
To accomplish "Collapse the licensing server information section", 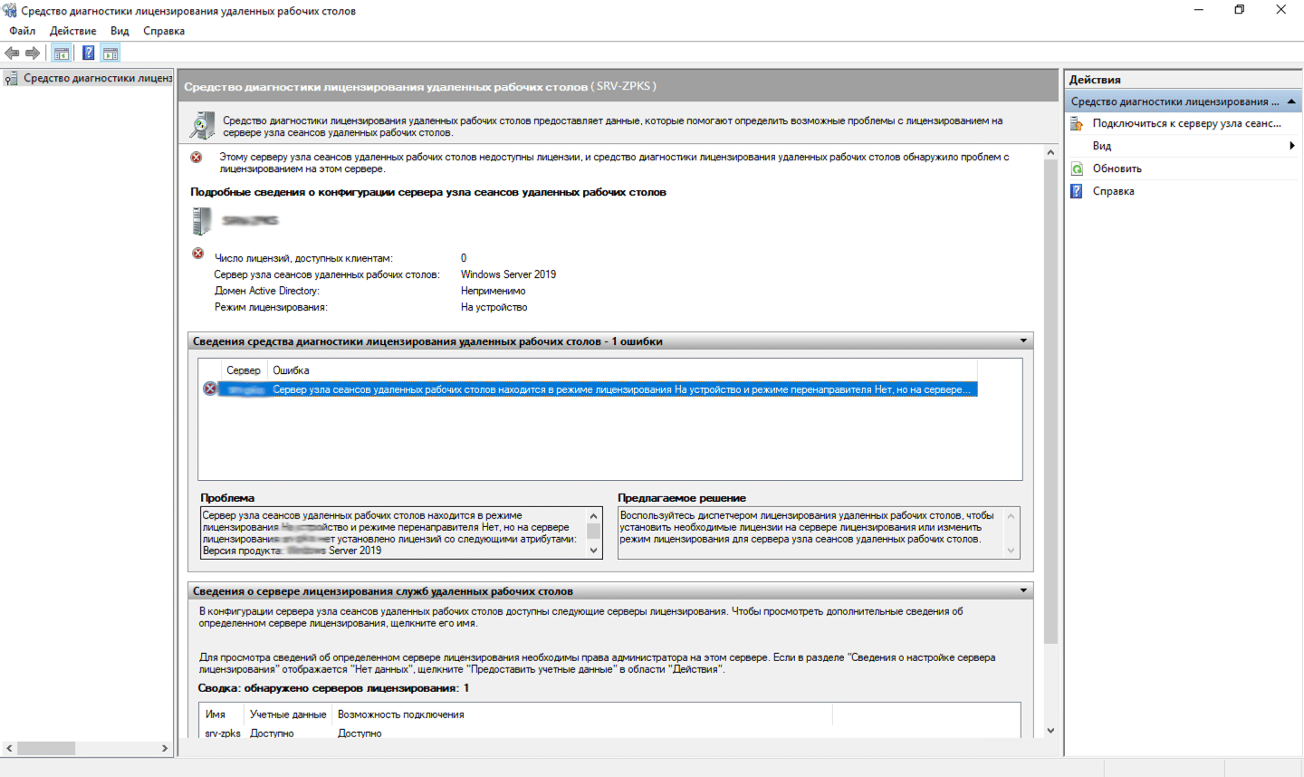I will tap(1023, 591).
